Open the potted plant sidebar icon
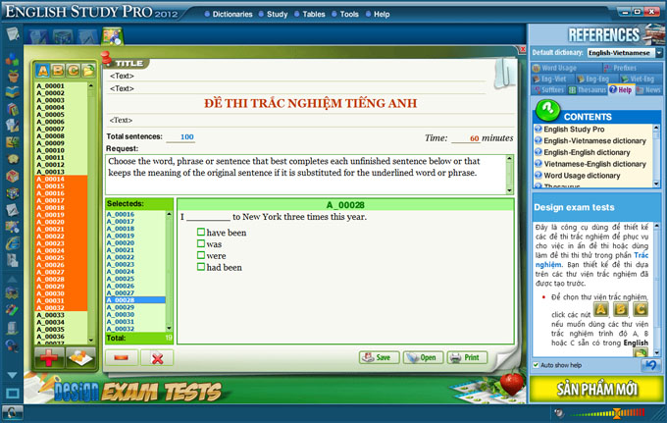This screenshot has width=667, height=423. pos(13,76)
